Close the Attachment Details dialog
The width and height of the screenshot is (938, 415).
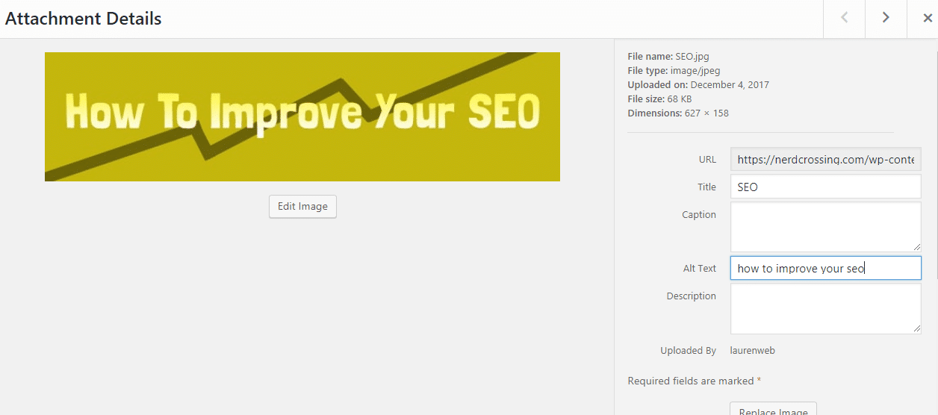click(927, 19)
